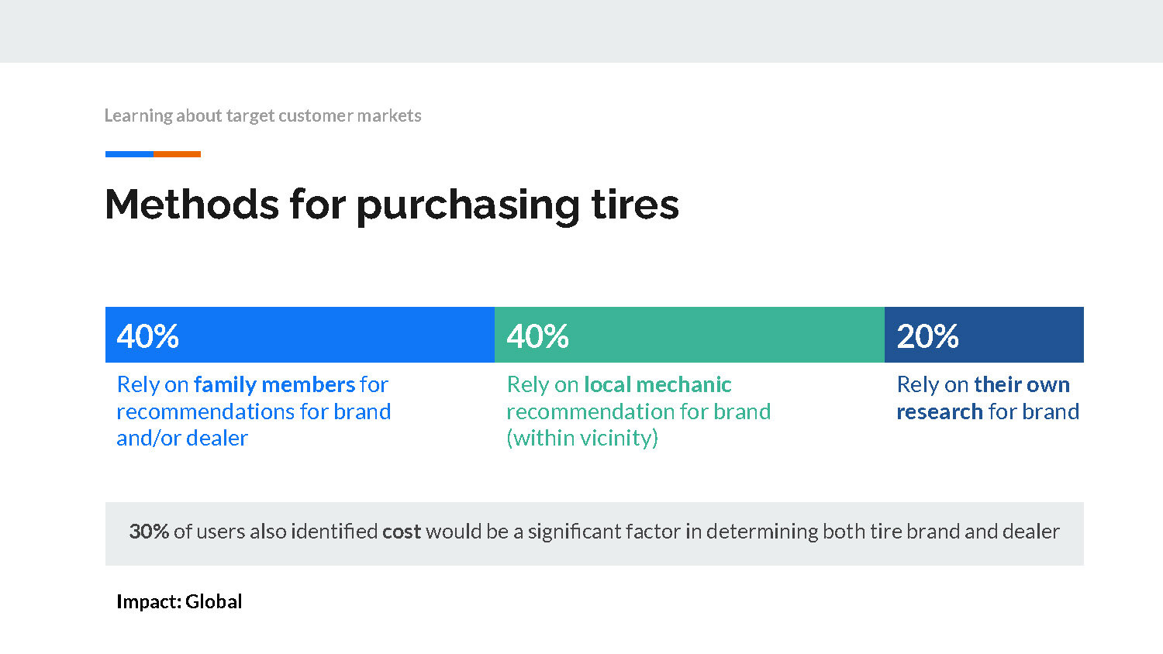Click the gray header band at slide top
The height and width of the screenshot is (654, 1163).
point(581,31)
